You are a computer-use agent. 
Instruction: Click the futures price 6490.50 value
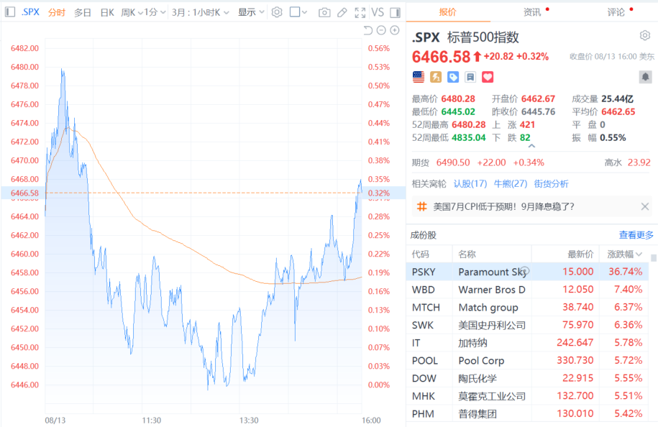click(453, 162)
